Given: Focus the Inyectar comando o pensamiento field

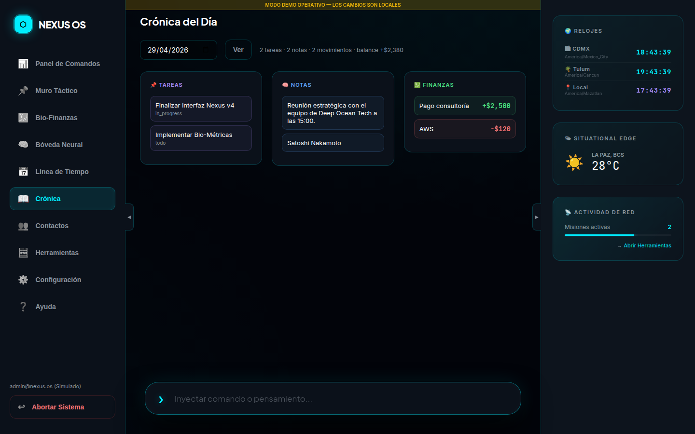Looking at the screenshot, I should click(338, 399).
